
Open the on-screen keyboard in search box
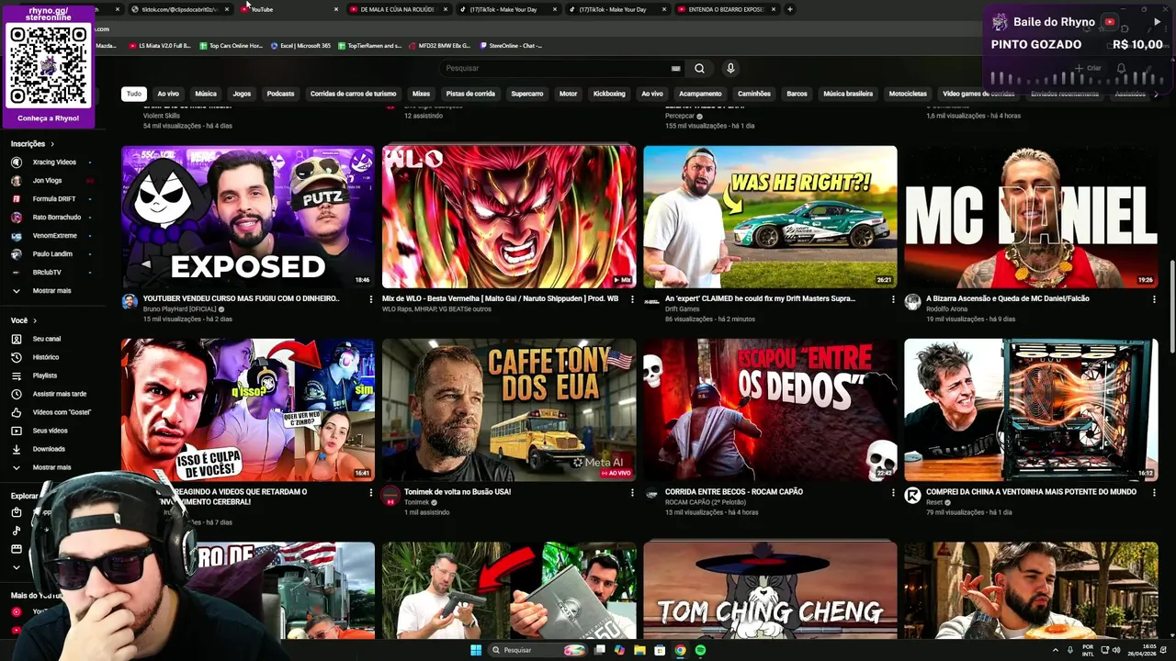pos(675,68)
